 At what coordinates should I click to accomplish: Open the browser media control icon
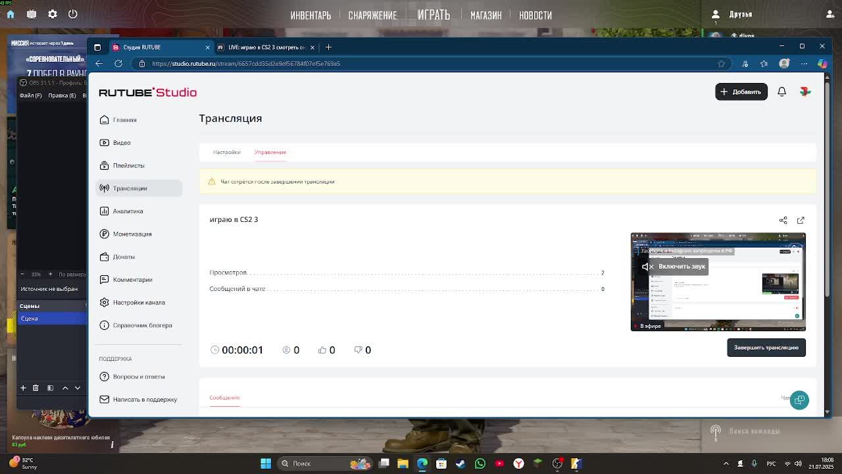click(745, 64)
